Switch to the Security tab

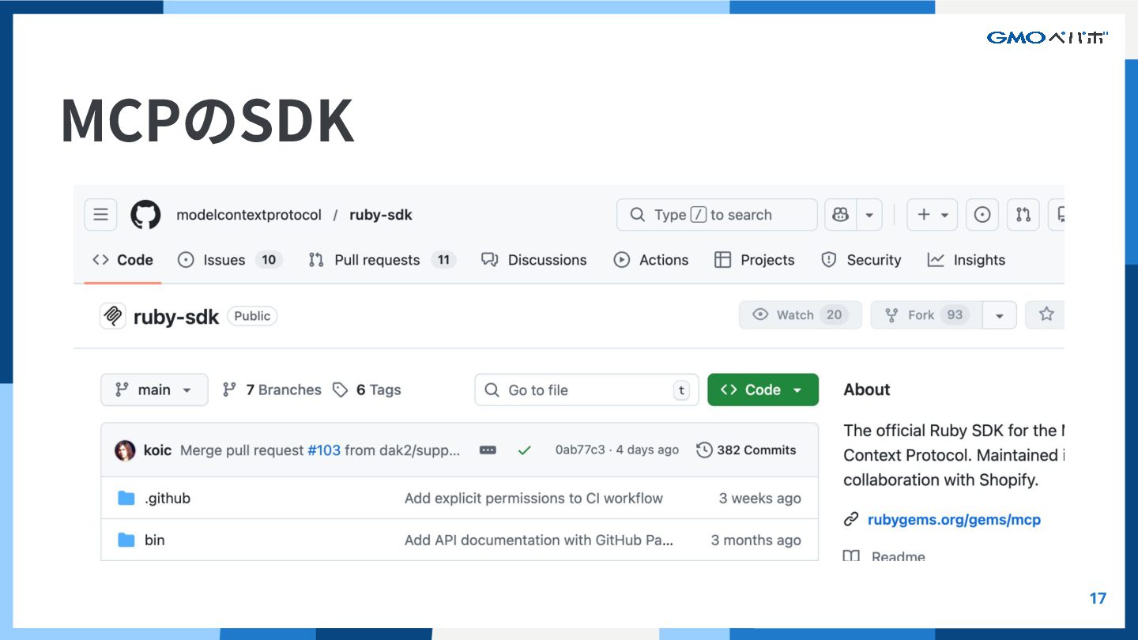(861, 260)
